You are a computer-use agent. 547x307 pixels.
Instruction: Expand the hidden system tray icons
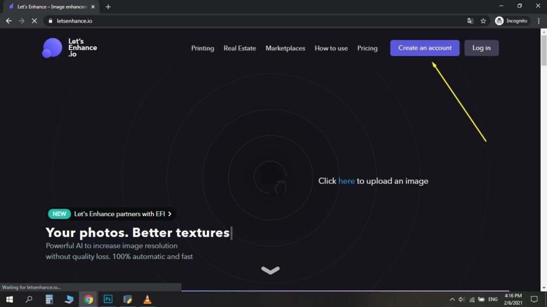(x=452, y=300)
